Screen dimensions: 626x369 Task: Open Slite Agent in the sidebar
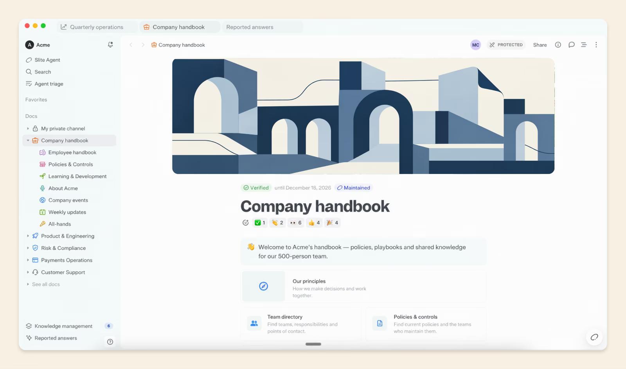pos(43,60)
